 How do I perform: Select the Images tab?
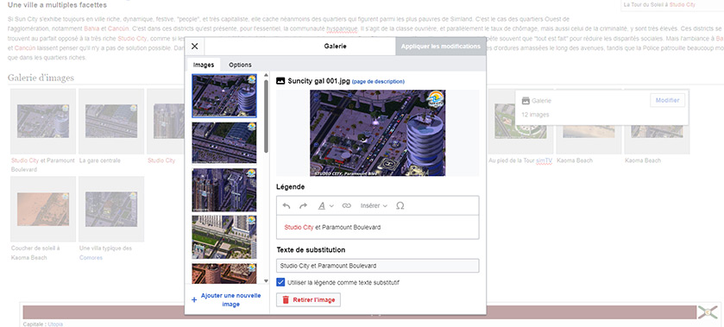204,65
